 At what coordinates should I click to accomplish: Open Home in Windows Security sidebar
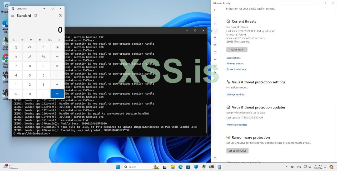click(x=215, y=24)
